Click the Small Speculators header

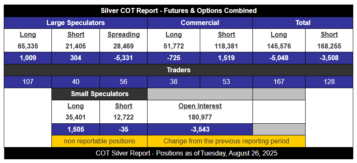click(99, 94)
